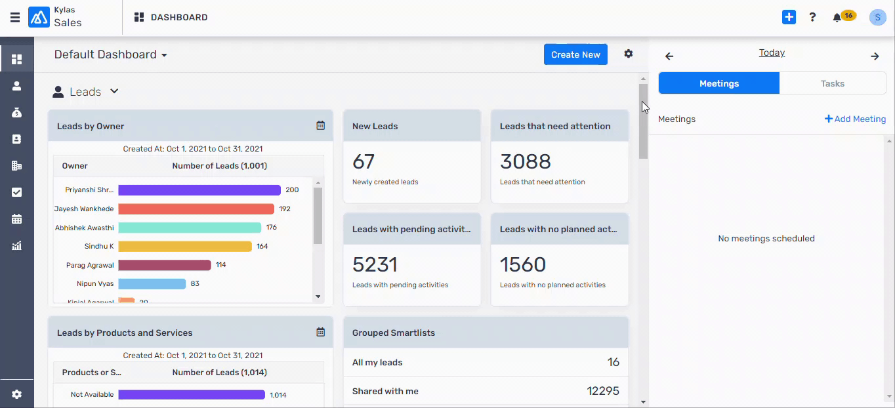895x408 pixels.
Task: Switch to the Tasks tab
Action: tap(832, 83)
